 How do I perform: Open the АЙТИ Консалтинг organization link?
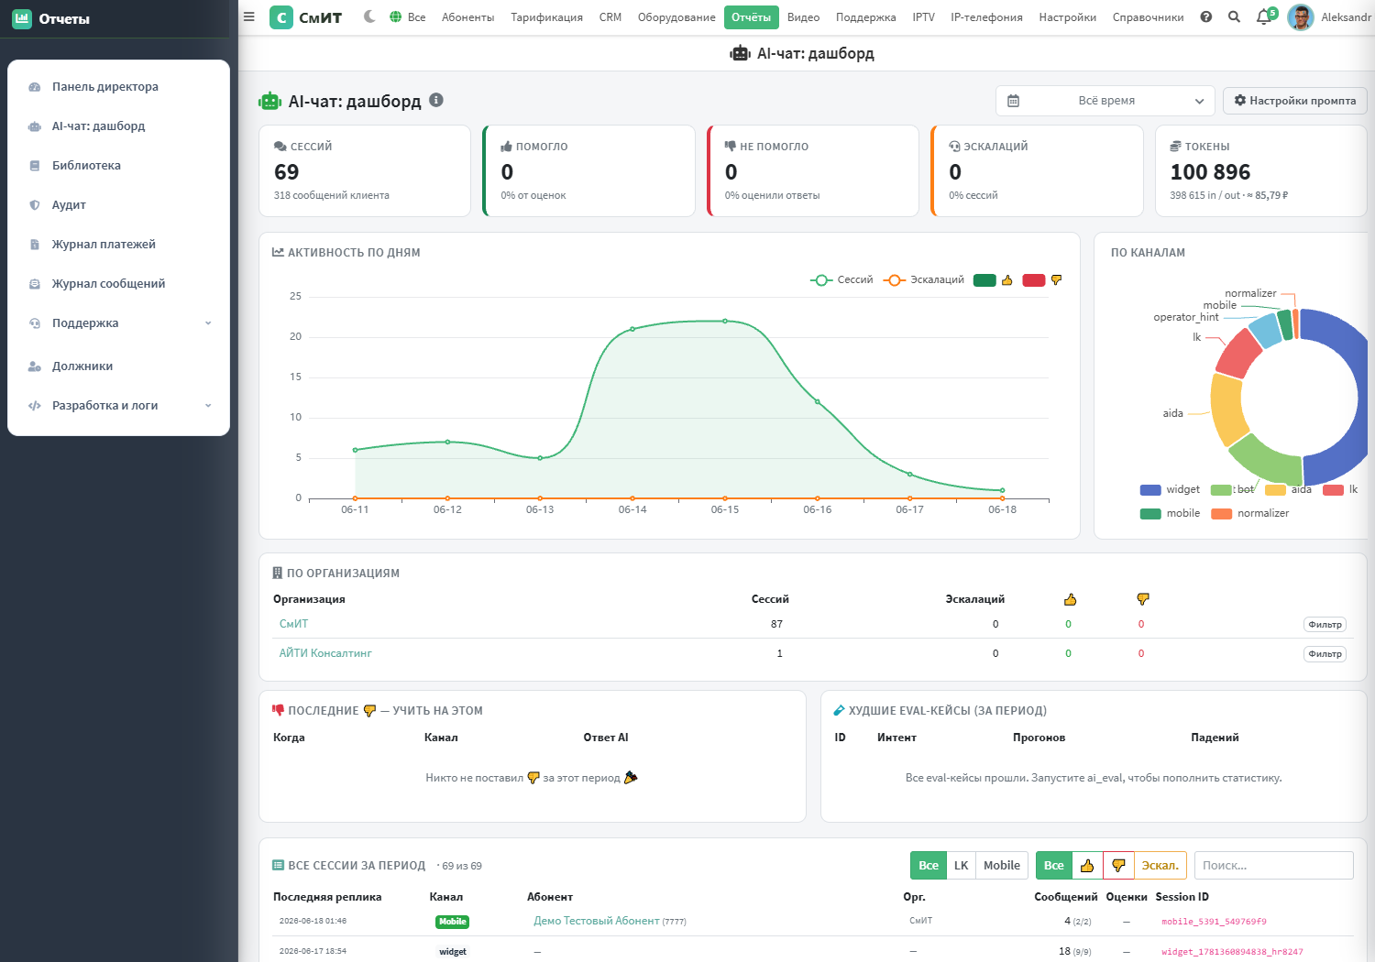point(325,653)
